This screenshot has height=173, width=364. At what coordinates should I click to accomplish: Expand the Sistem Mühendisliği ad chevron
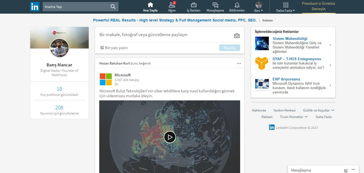(330, 45)
